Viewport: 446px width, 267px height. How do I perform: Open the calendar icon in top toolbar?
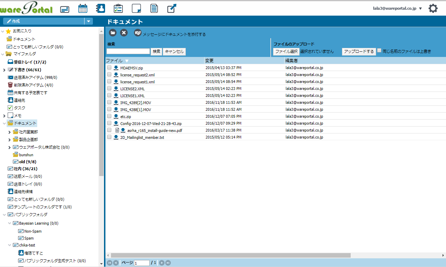[x=82, y=9]
